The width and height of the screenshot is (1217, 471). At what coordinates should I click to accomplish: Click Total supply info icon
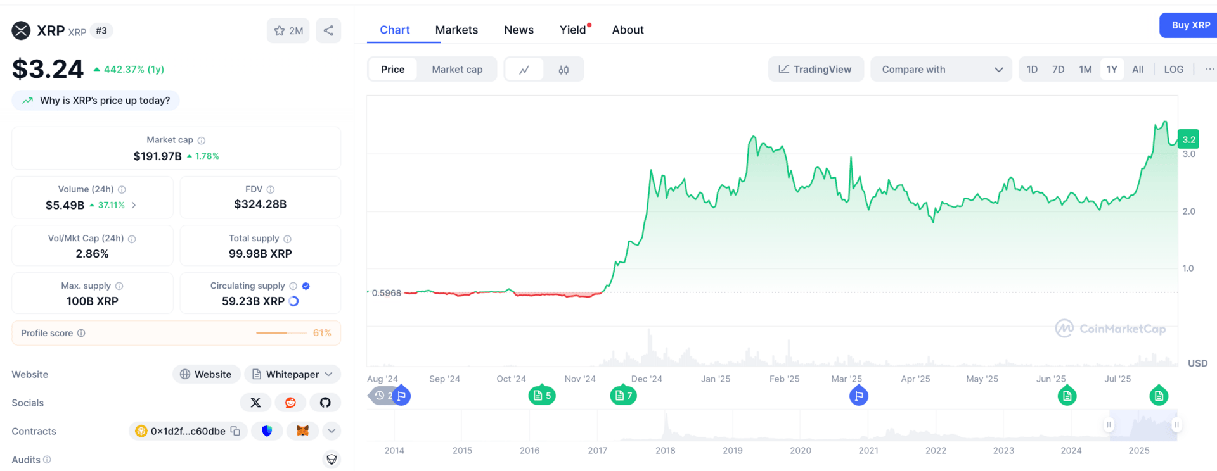(287, 239)
